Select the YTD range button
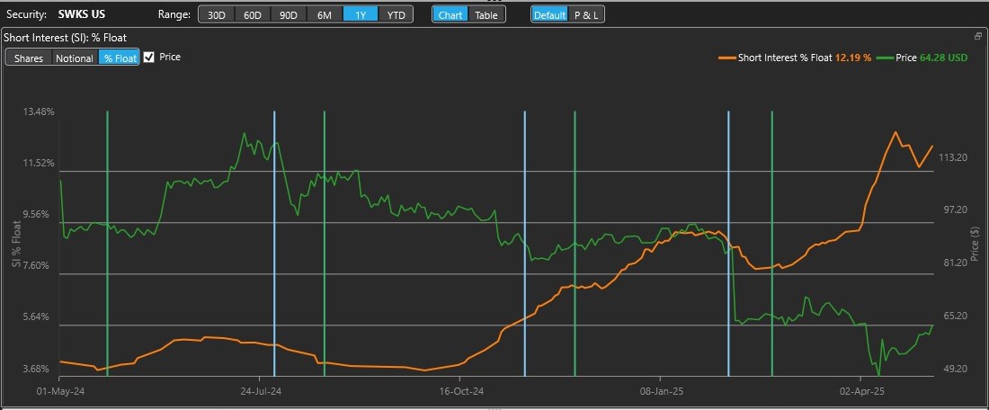989x410 pixels. click(396, 14)
